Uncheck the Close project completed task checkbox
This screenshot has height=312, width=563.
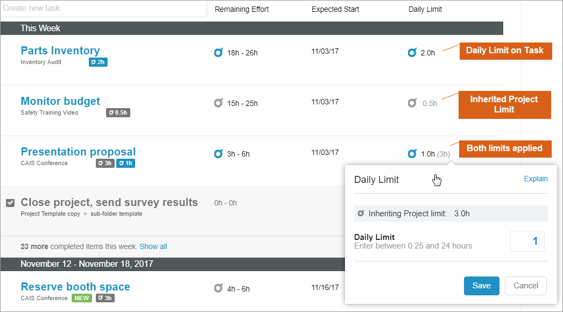pyautogui.click(x=10, y=203)
